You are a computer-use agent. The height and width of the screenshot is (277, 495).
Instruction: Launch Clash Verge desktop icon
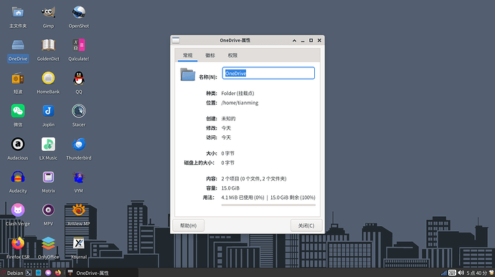coord(18,210)
